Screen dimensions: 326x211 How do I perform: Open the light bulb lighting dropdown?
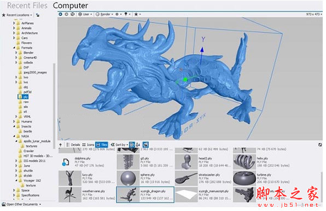point(127,14)
